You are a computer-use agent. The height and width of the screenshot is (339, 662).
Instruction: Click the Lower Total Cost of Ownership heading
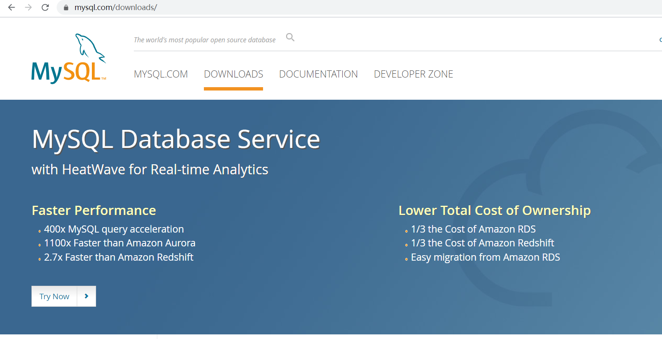tap(495, 210)
